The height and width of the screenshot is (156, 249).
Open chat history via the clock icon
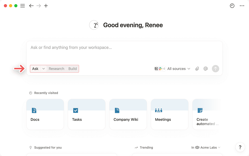tap(232, 5)
